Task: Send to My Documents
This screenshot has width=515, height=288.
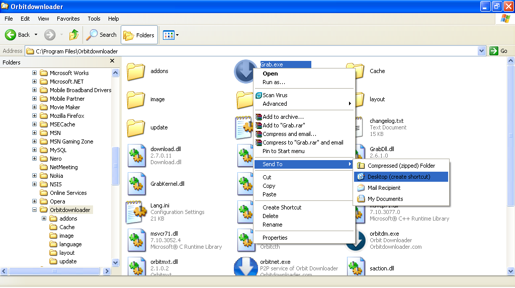Action: 401,199
